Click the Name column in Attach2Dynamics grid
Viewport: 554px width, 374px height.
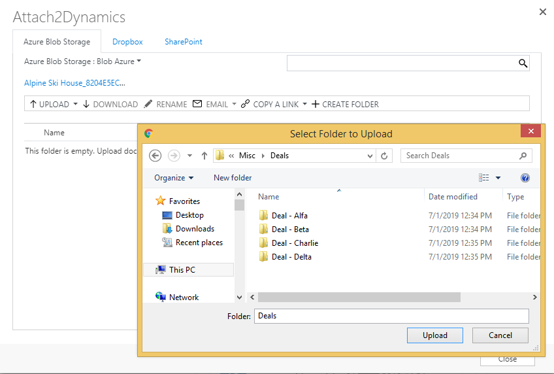tap(54, 133)
